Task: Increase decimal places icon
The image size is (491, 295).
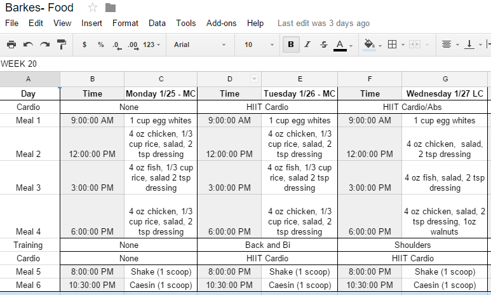Action: click(x=133, y=45)
